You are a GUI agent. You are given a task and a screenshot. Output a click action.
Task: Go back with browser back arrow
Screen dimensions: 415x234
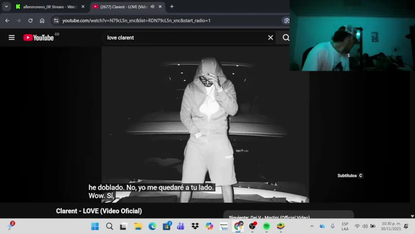[7, 20]
